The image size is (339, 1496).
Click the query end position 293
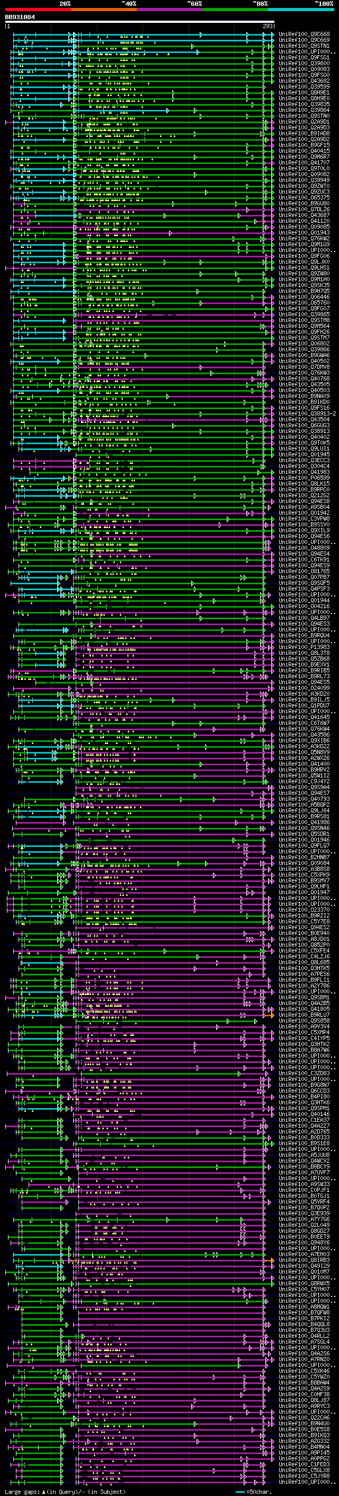(x=267, y=26)
